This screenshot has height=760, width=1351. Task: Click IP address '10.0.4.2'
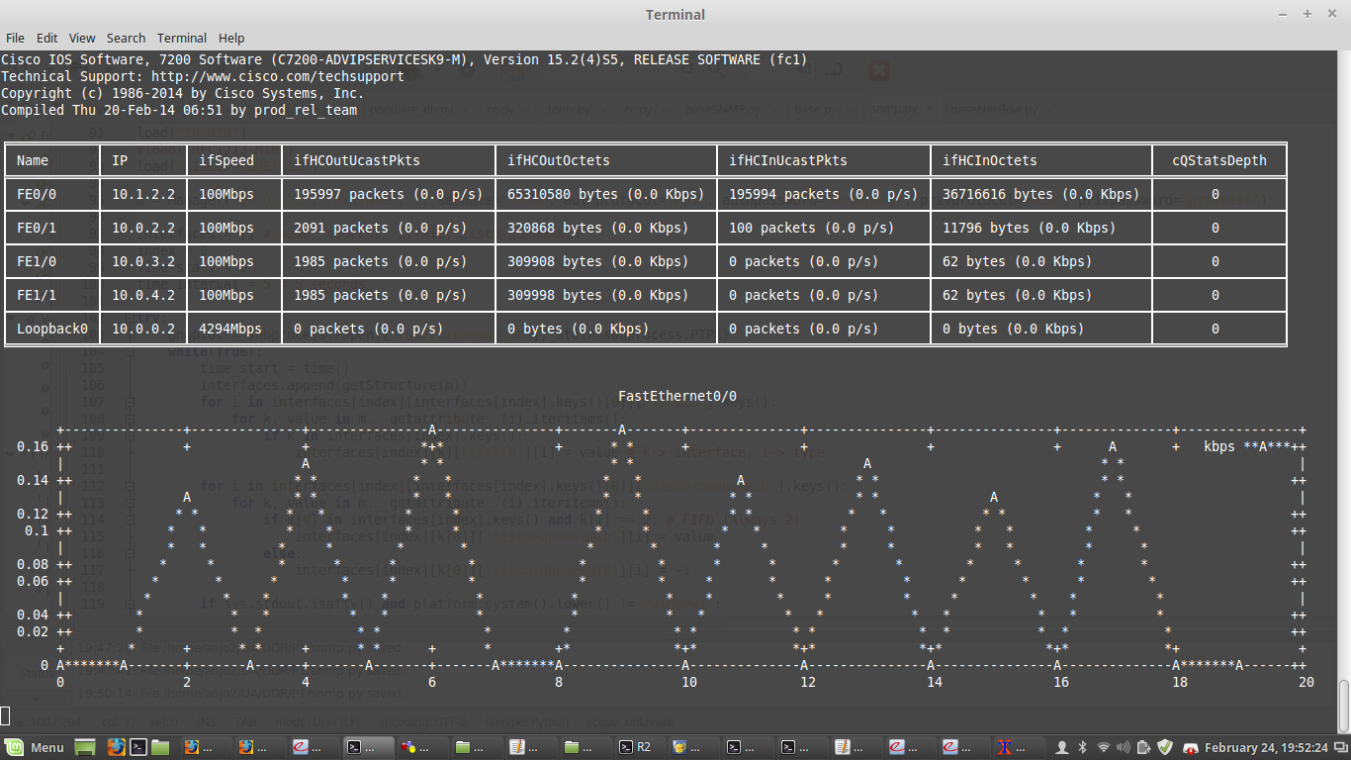[143, 295]
